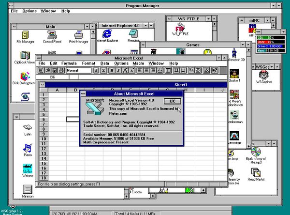Open the style list arrow next to Normal
This screenshot has width=290, height=215.
point(96,70)
